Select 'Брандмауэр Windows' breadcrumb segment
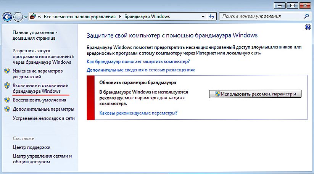 tap(147, 16)
